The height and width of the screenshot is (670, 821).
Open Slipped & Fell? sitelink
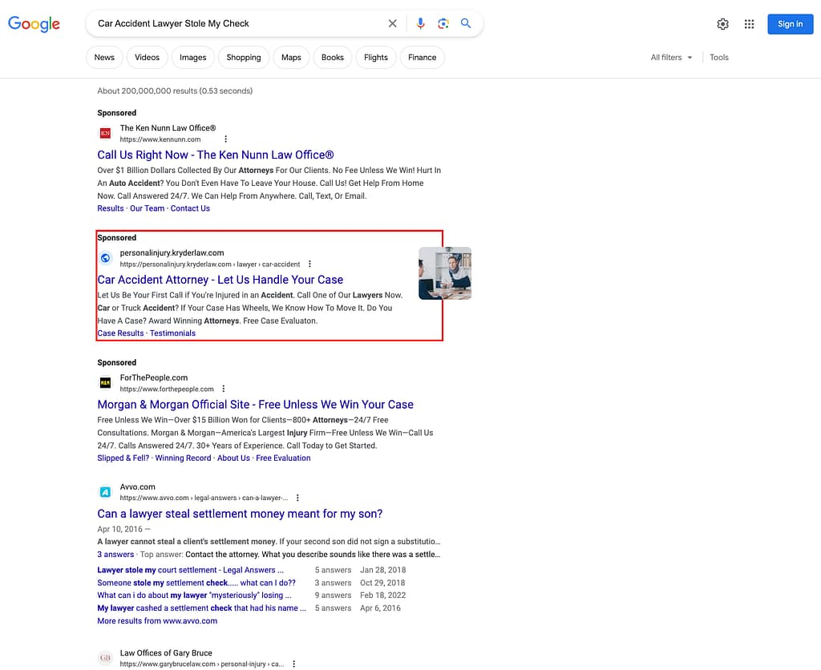click(123, 458)
